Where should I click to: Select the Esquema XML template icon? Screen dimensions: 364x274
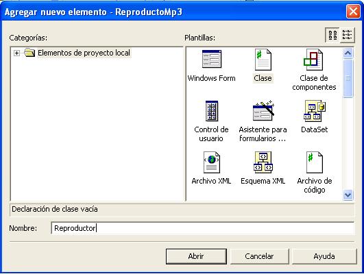coord(263,162)
